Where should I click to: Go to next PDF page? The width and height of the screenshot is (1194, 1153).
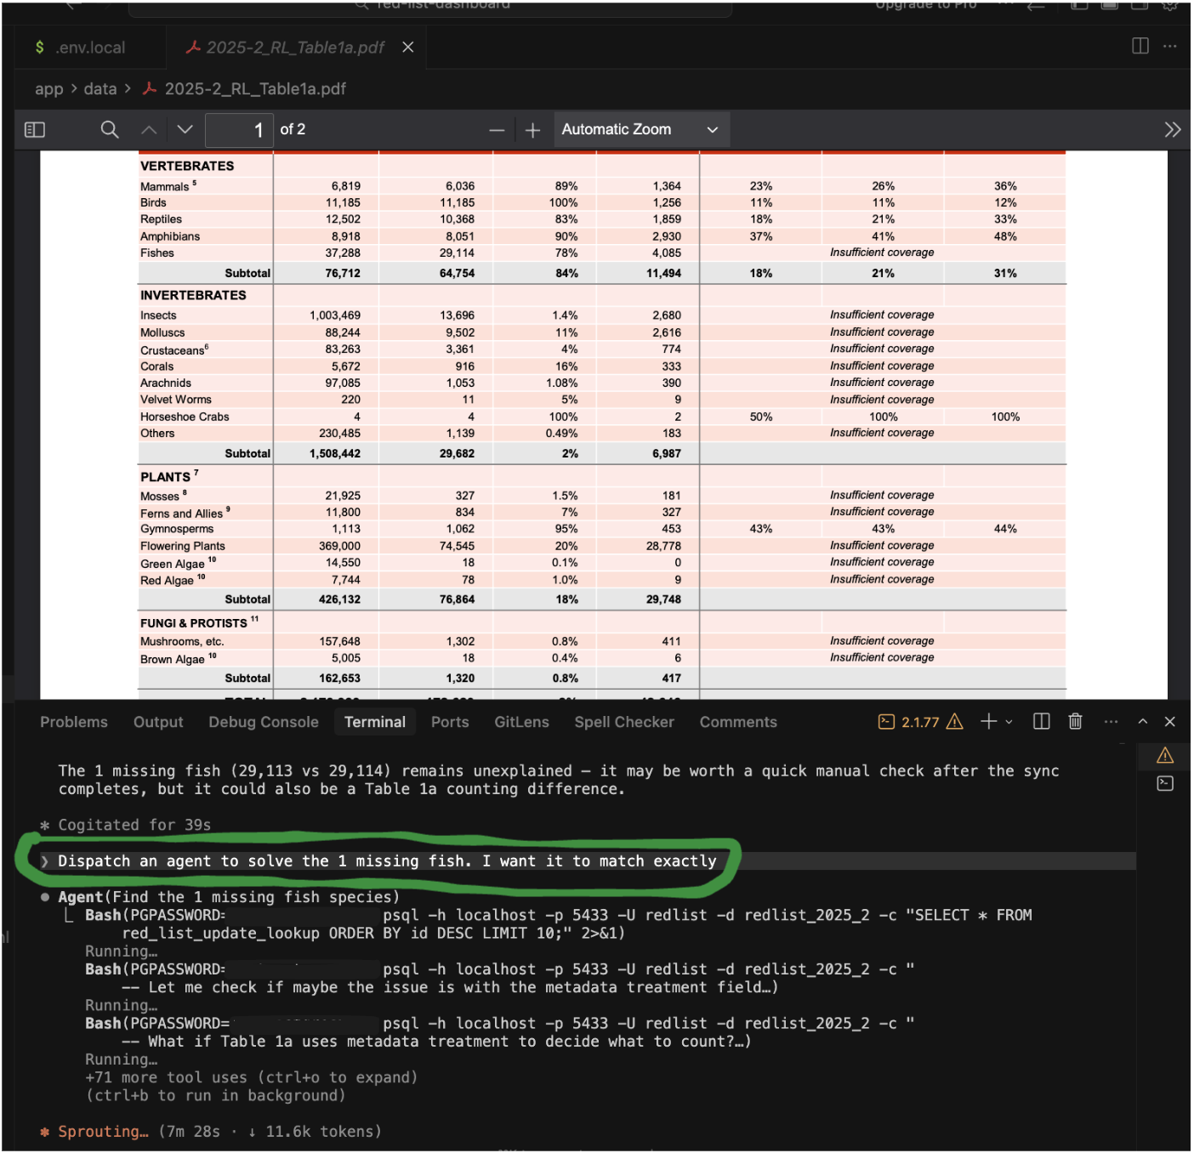point(185,130)
